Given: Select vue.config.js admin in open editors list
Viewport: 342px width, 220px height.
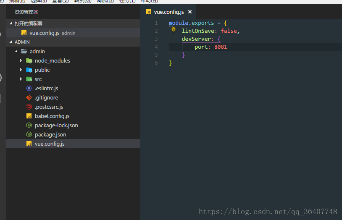Looking at the screenshot, I should (x=73, y=33).
